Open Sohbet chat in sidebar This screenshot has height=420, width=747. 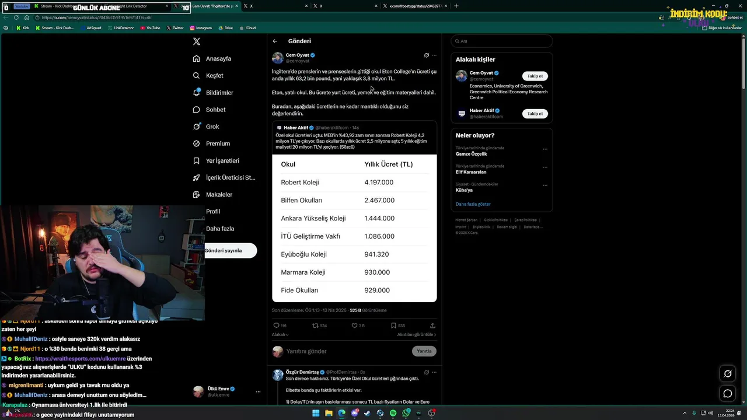[x=209, y=110]
